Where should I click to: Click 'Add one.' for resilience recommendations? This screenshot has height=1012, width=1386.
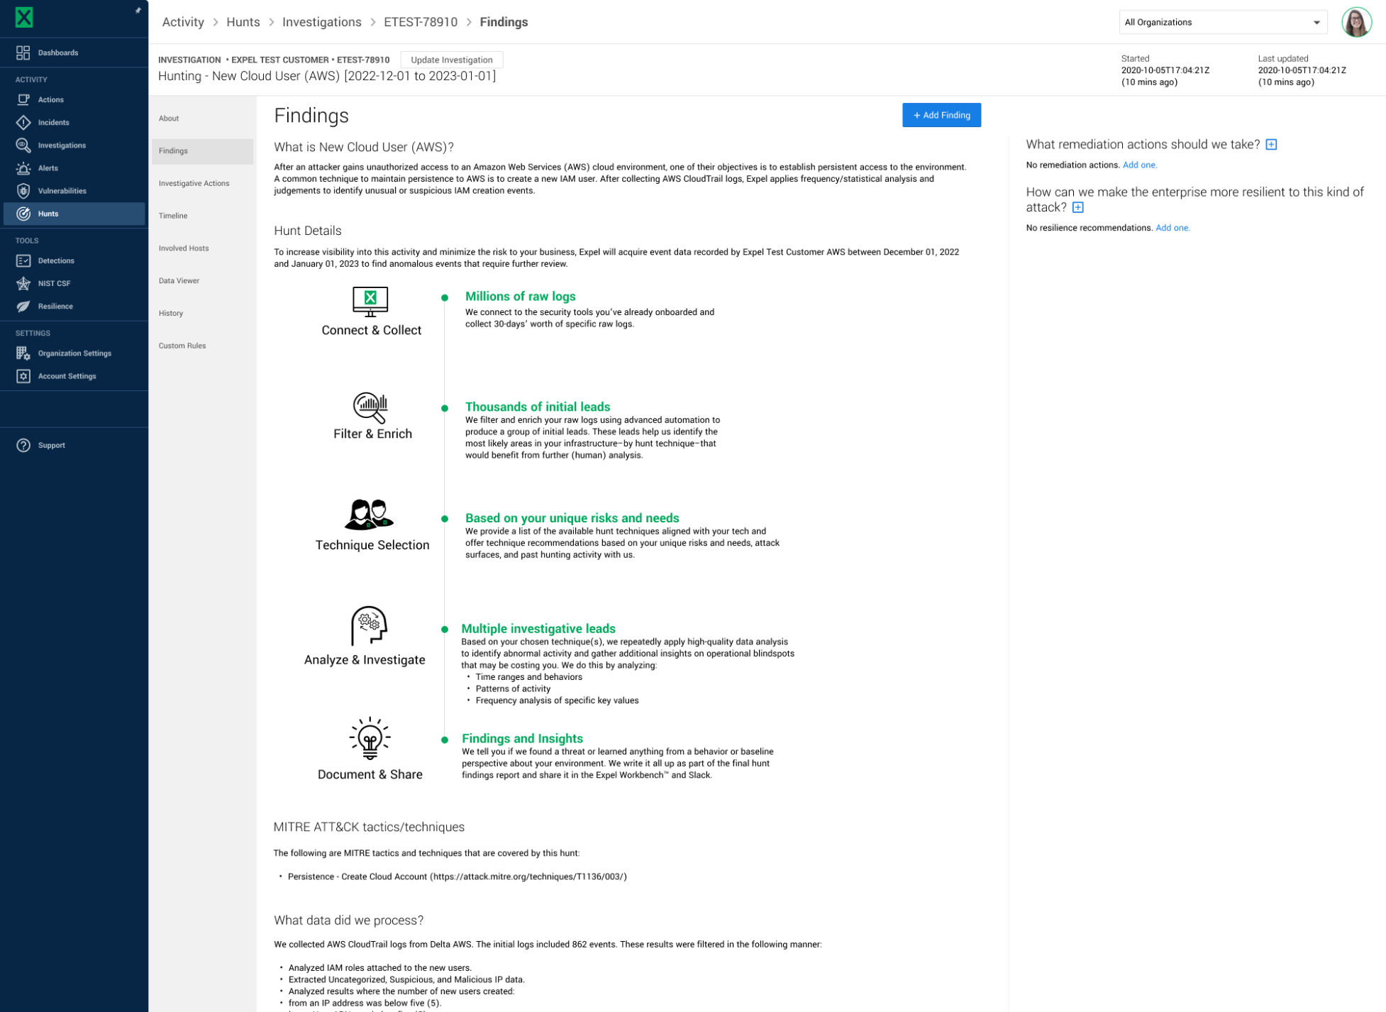click(1172, 228)
